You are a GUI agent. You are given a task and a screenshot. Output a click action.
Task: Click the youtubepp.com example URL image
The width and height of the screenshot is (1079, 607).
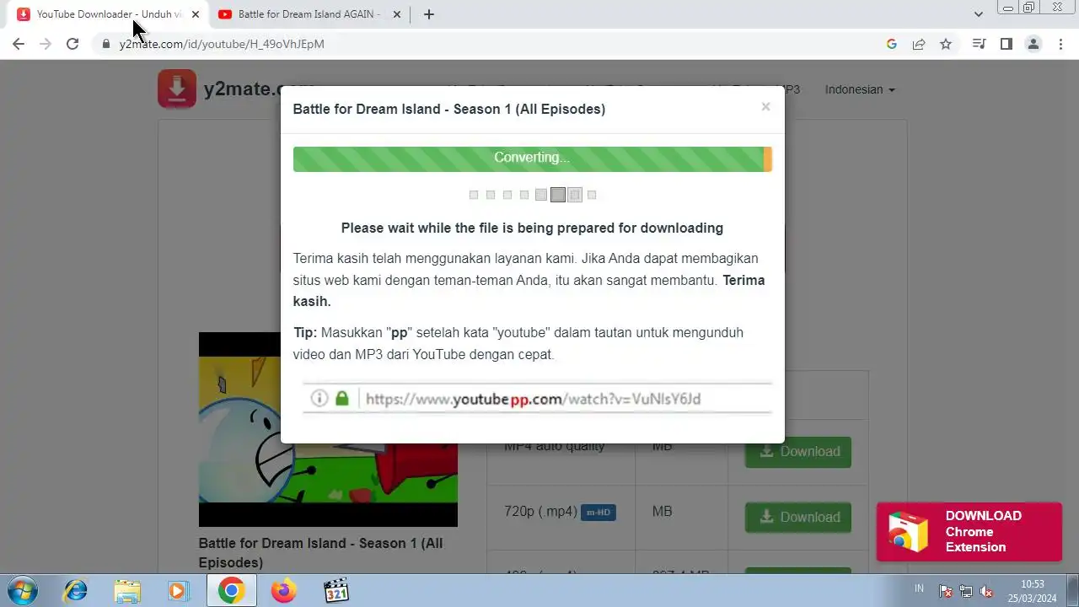pyautogui.click(x=537, y=399)
